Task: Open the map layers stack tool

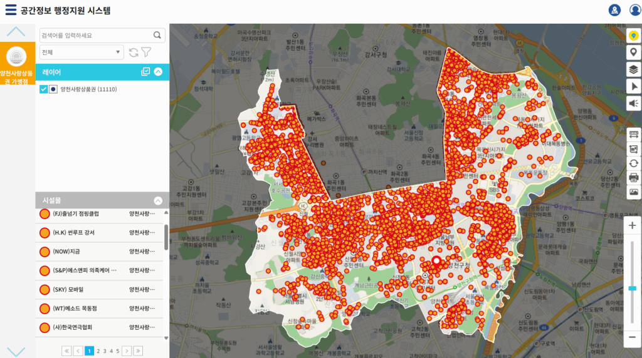Action: click(633, 69)
